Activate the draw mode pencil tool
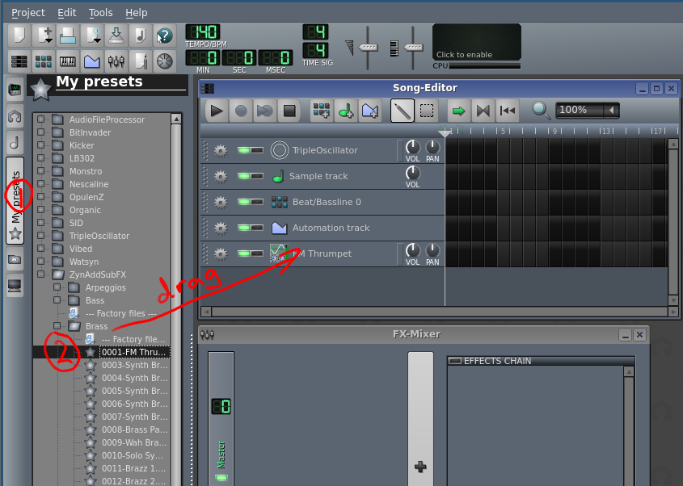 (402, 111)
